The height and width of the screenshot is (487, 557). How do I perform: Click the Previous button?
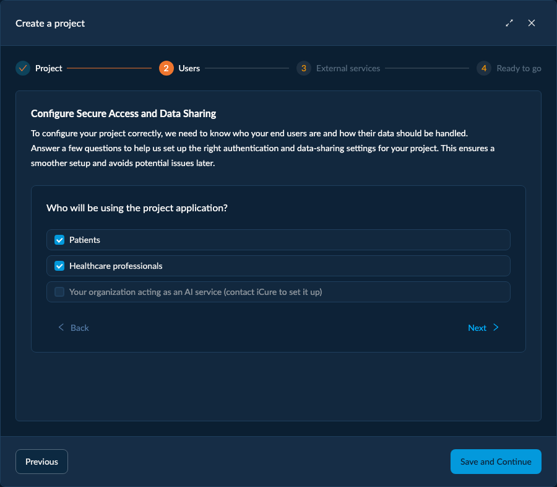[41, 462]
